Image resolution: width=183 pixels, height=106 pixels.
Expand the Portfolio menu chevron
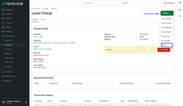tap(26, 14)
